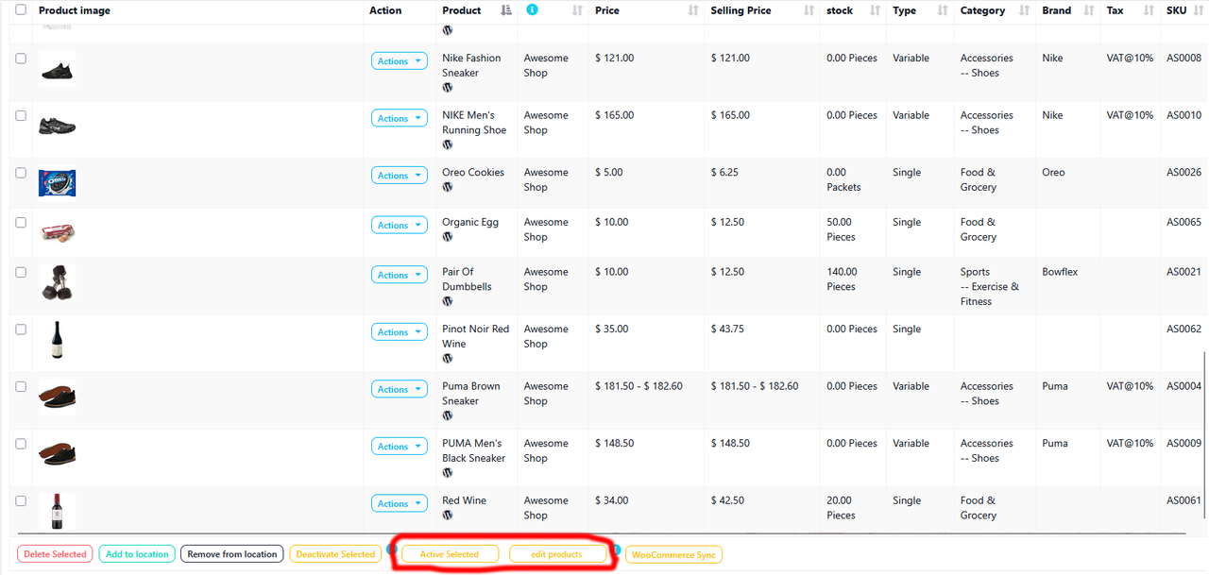Click SKU value AS0026
The image size is (1209, 575).
[1183, 173]
